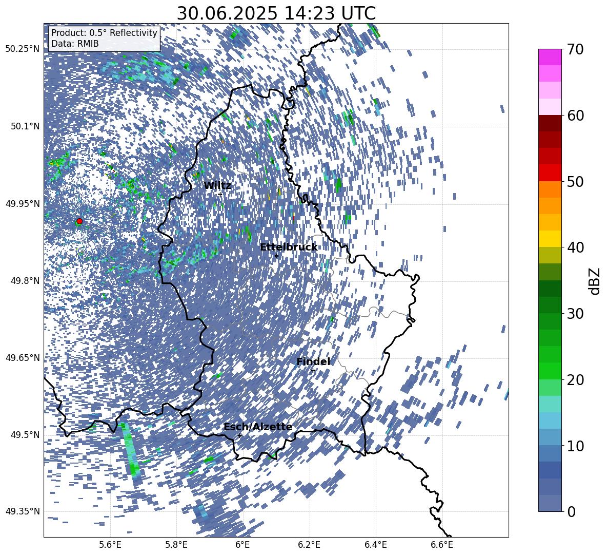
Task: Click the dark red colorbar segment below 60
Action: 550,124
